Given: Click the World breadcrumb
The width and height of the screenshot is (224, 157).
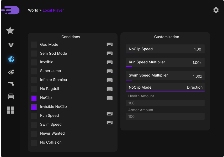Looking at the screenshot, I should tap(33, 10).
